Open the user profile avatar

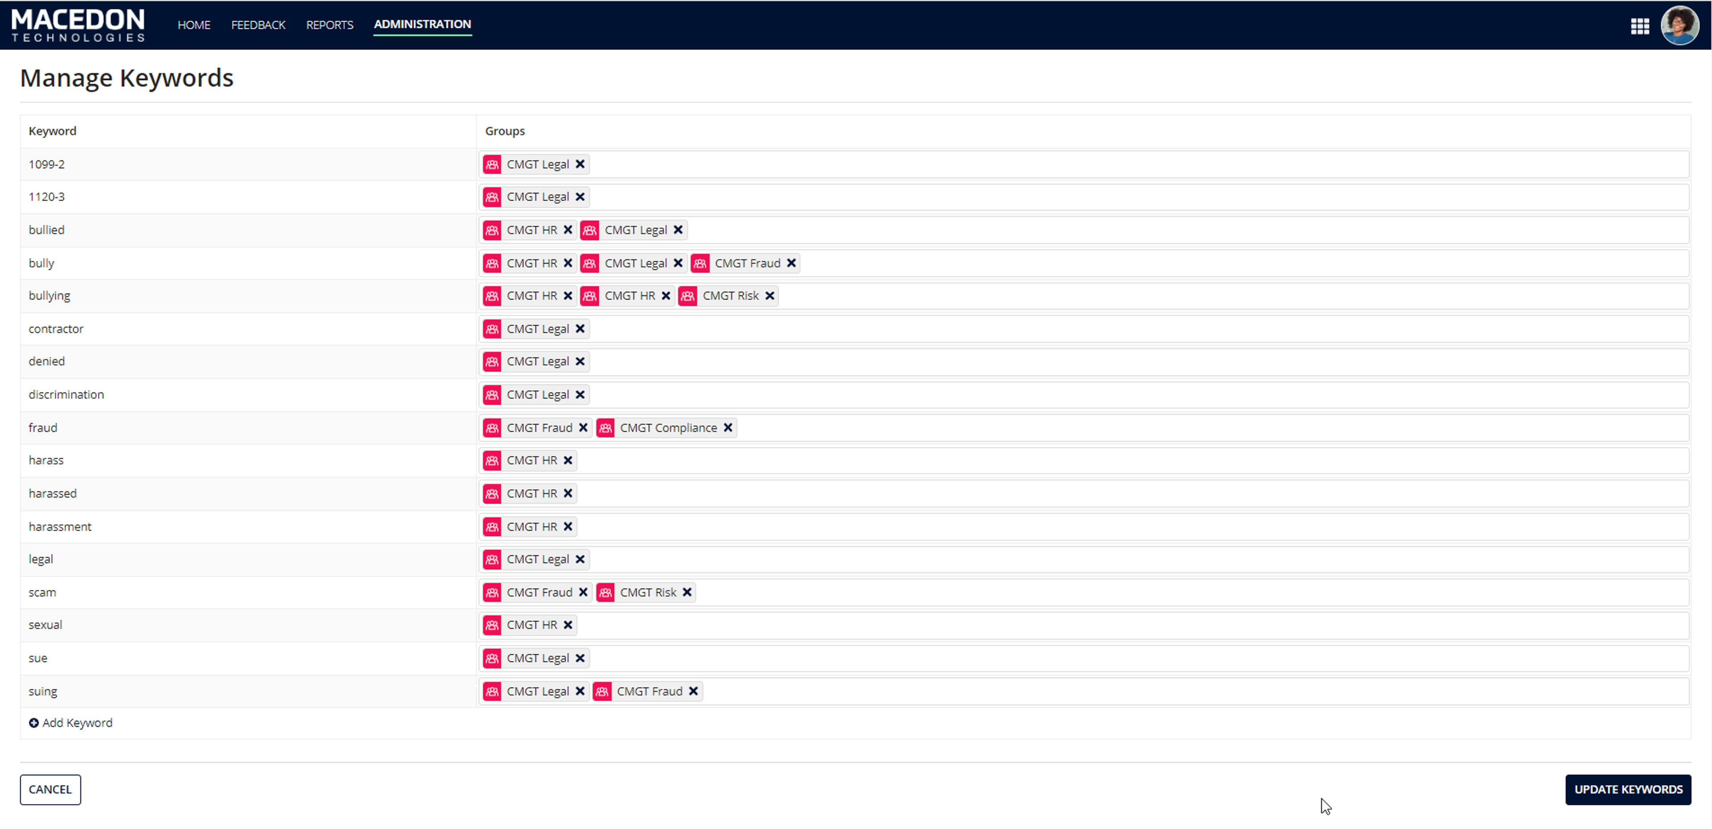1679,25
